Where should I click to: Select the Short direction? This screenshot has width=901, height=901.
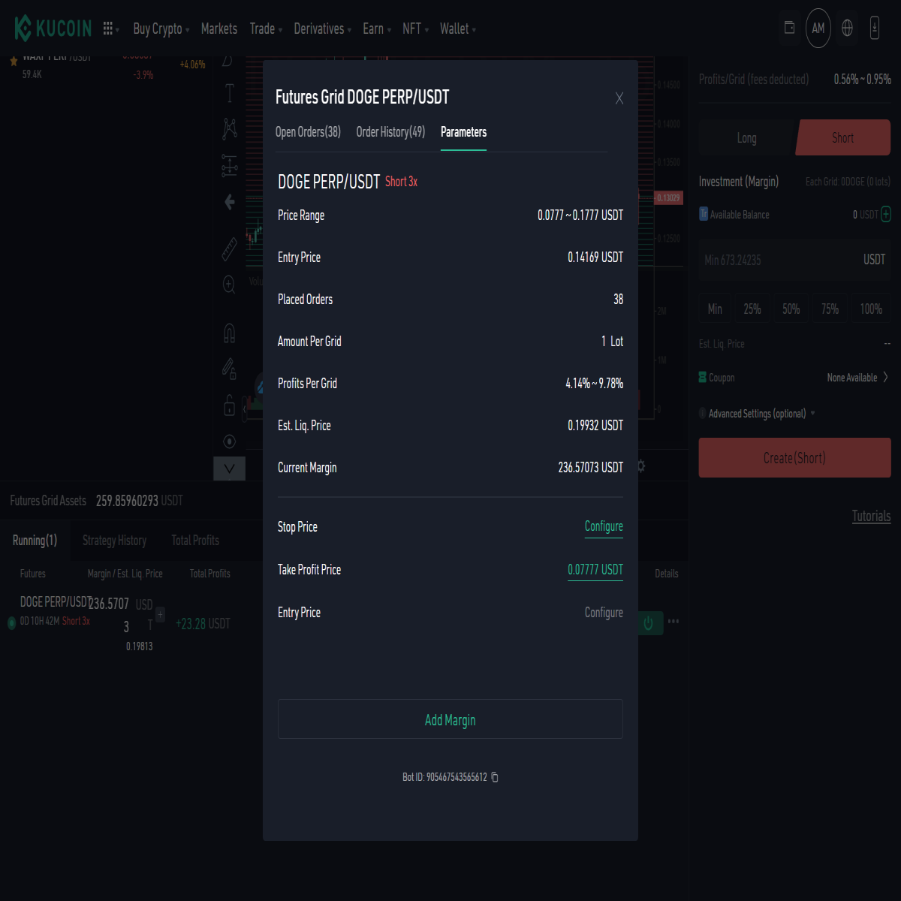tap(842, 138)
